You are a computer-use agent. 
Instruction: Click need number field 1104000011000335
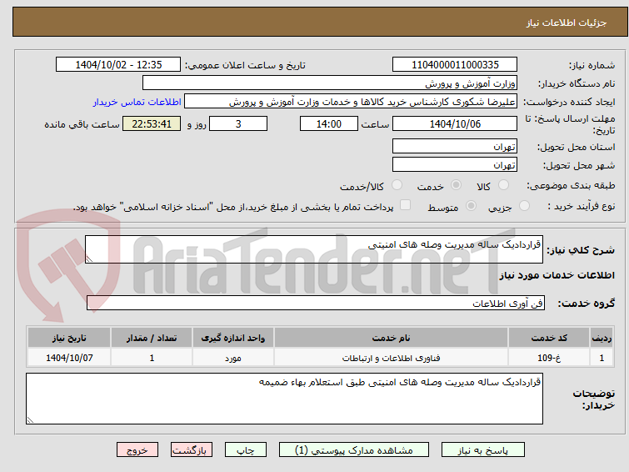pos(455,65)
